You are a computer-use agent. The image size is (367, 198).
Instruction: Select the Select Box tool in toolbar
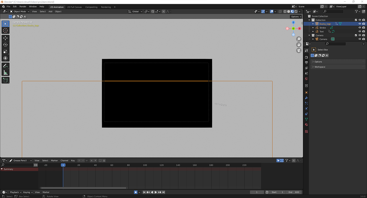click(5, 24)
